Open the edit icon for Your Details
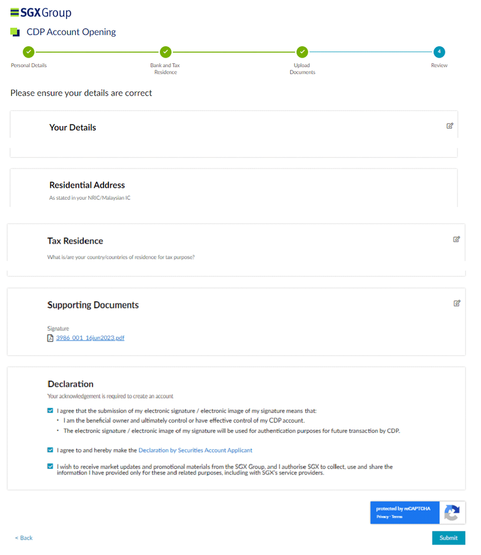Viewport: 481px width, 555px height. pyautogui.click(x=451, y=126)
